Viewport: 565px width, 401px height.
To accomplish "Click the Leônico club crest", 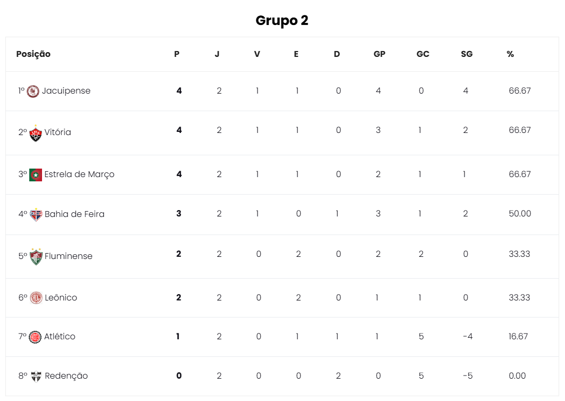I will [x=36, y=298].
